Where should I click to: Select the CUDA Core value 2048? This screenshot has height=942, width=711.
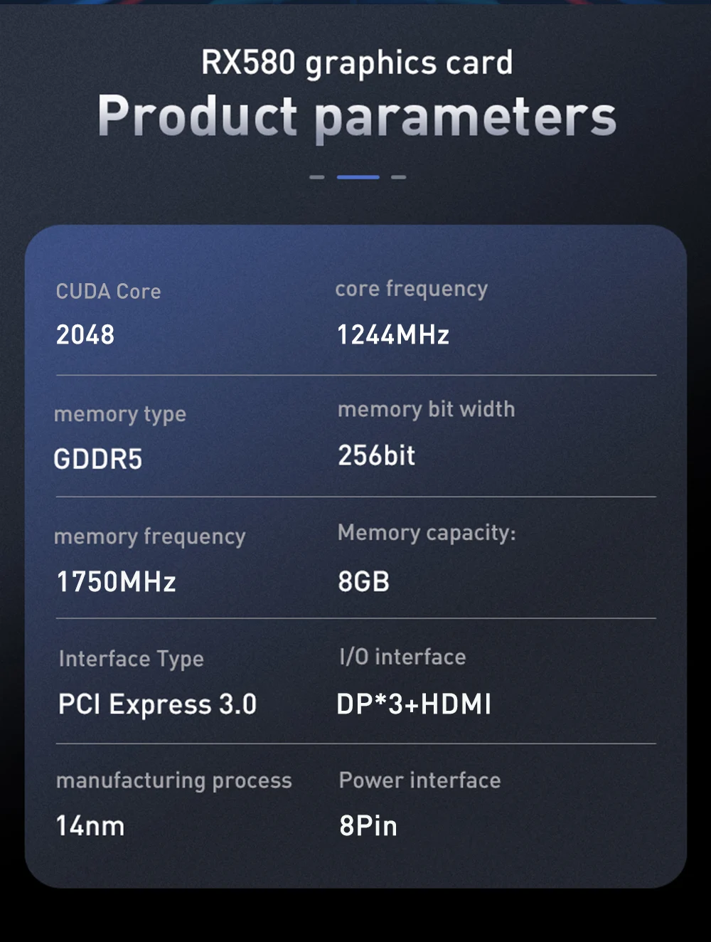tap(85, 334)
